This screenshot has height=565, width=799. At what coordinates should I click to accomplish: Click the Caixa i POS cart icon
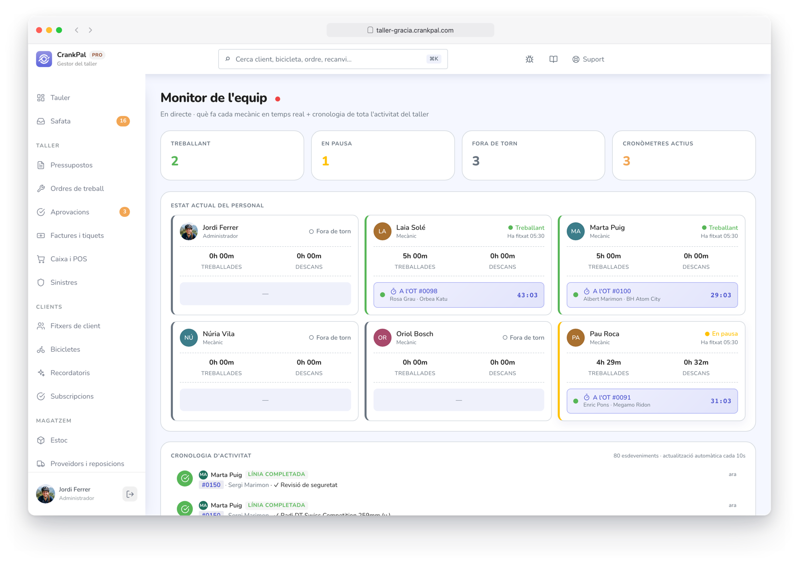(x=41, y=259)
